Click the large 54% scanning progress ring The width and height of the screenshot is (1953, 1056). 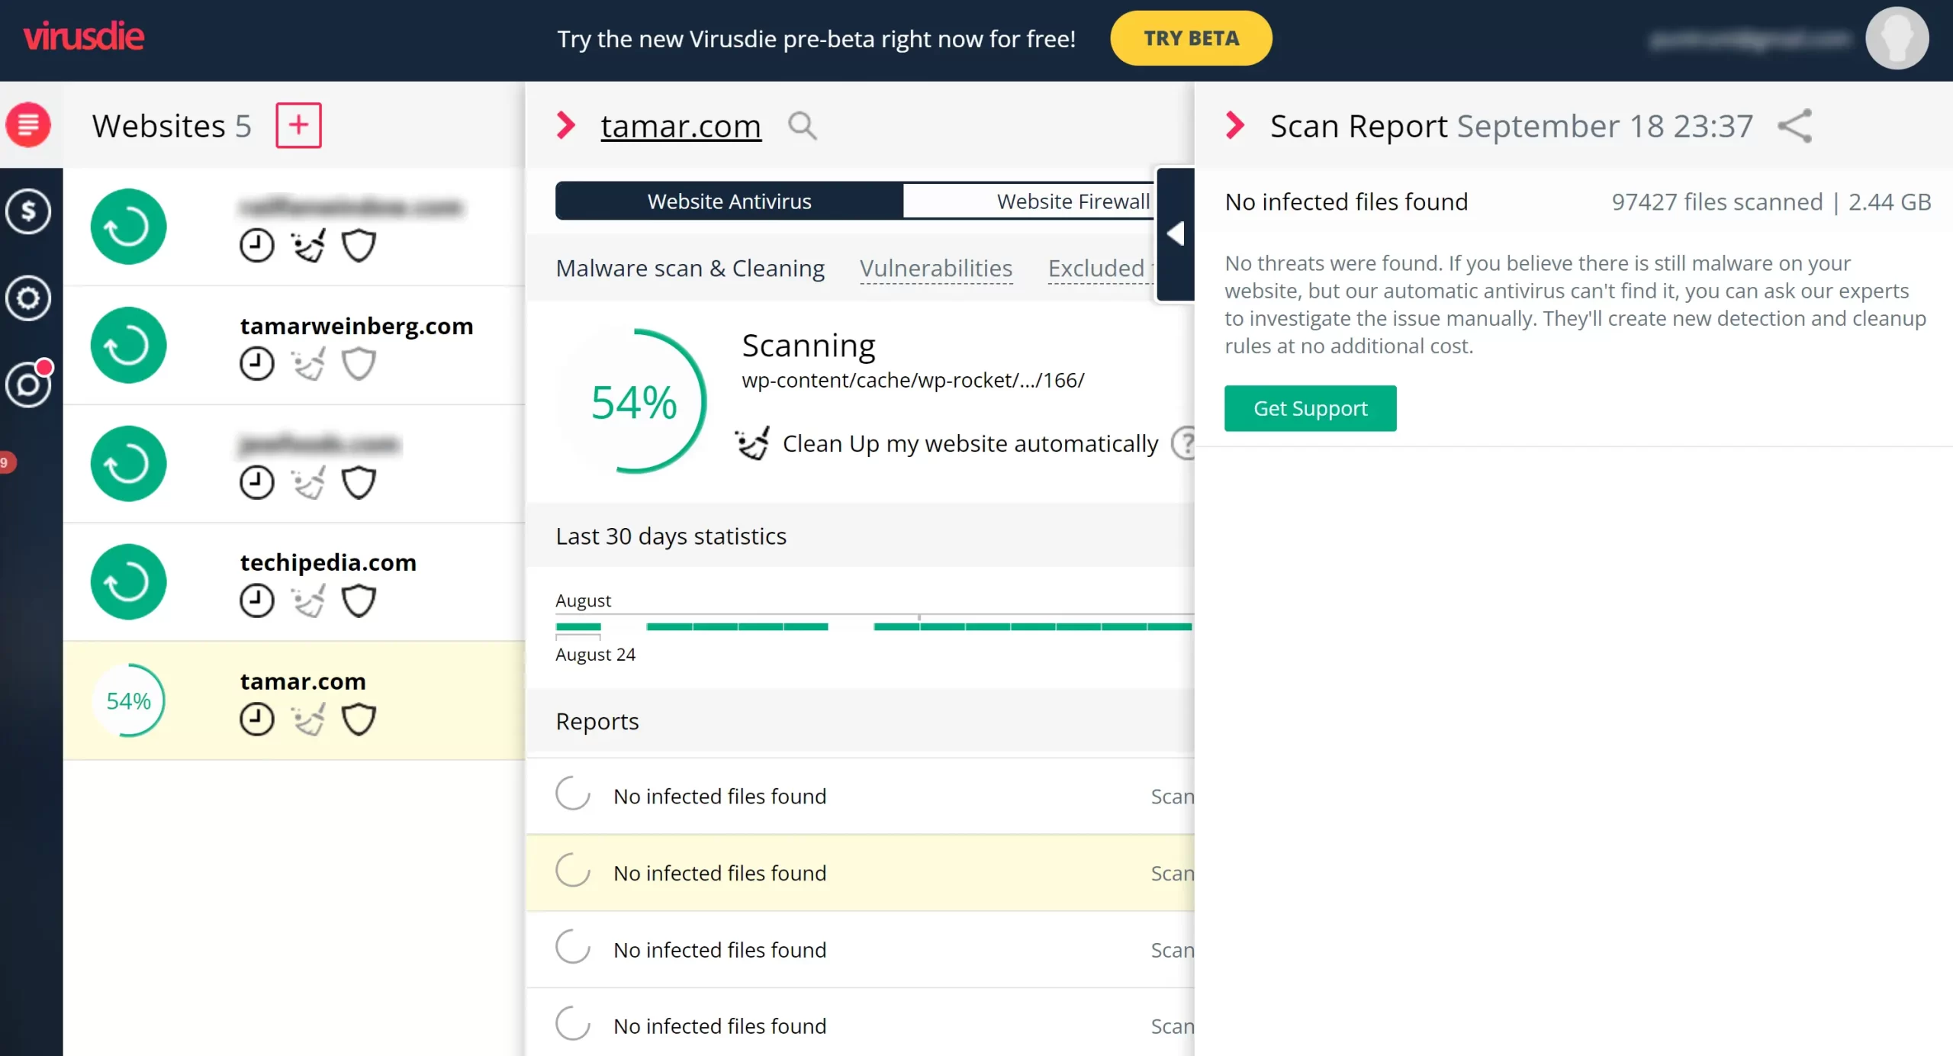[633, 401]
